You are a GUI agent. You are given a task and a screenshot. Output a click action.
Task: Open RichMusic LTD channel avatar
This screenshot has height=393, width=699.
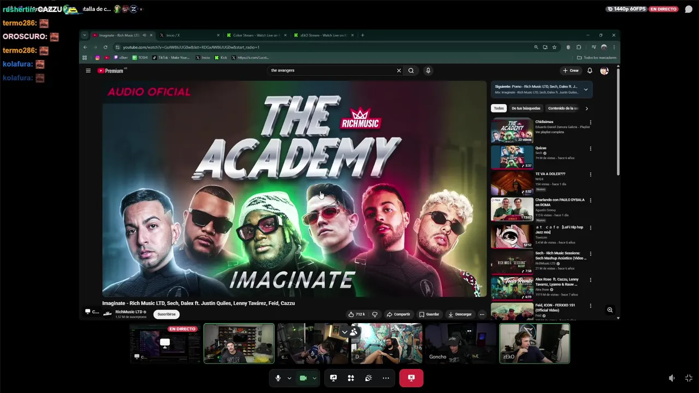pyautogui.click(x=108, y=313)
